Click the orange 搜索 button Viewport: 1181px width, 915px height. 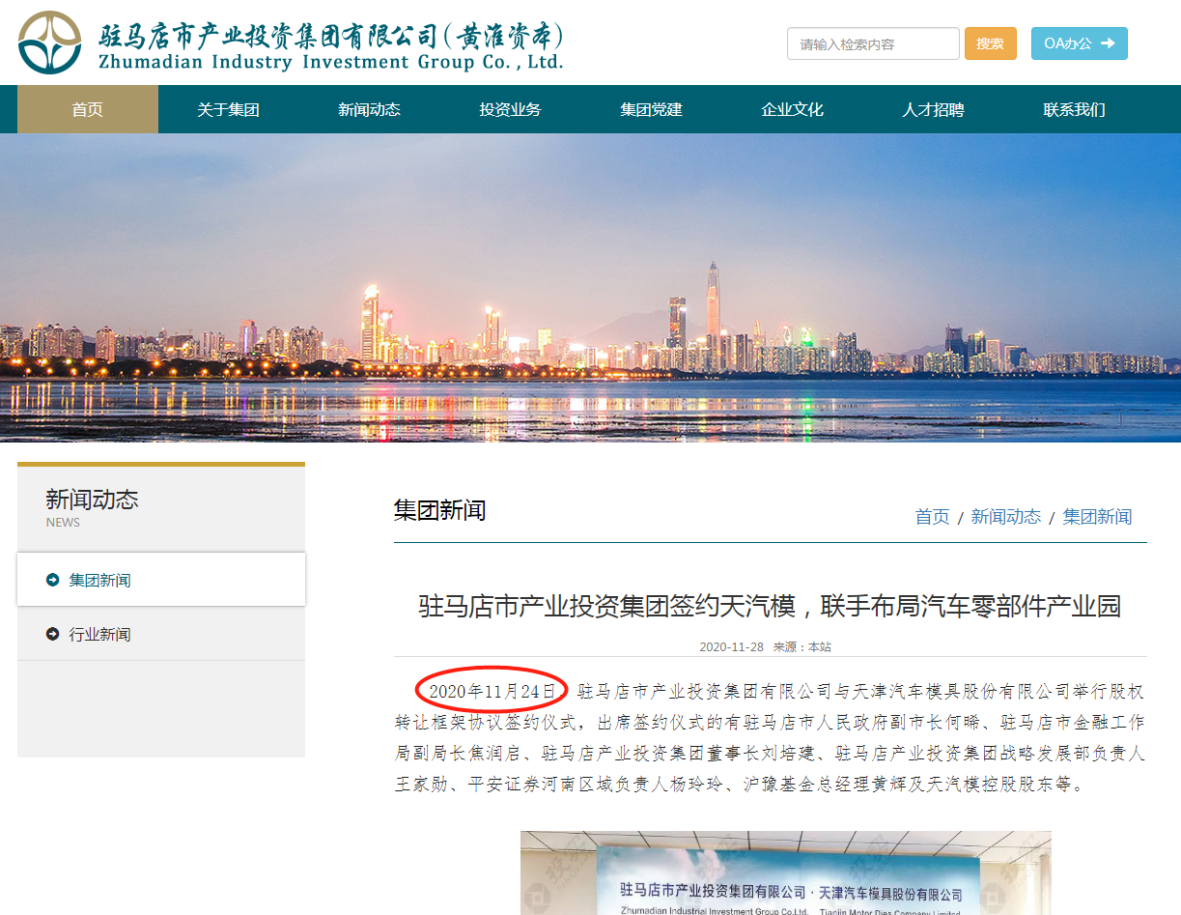991,43
